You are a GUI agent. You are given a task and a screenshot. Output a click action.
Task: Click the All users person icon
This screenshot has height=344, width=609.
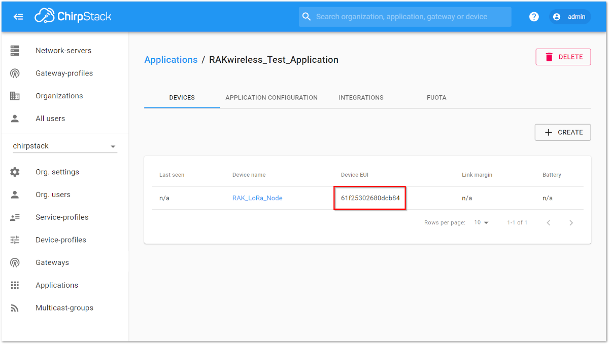tap(15, 119)
